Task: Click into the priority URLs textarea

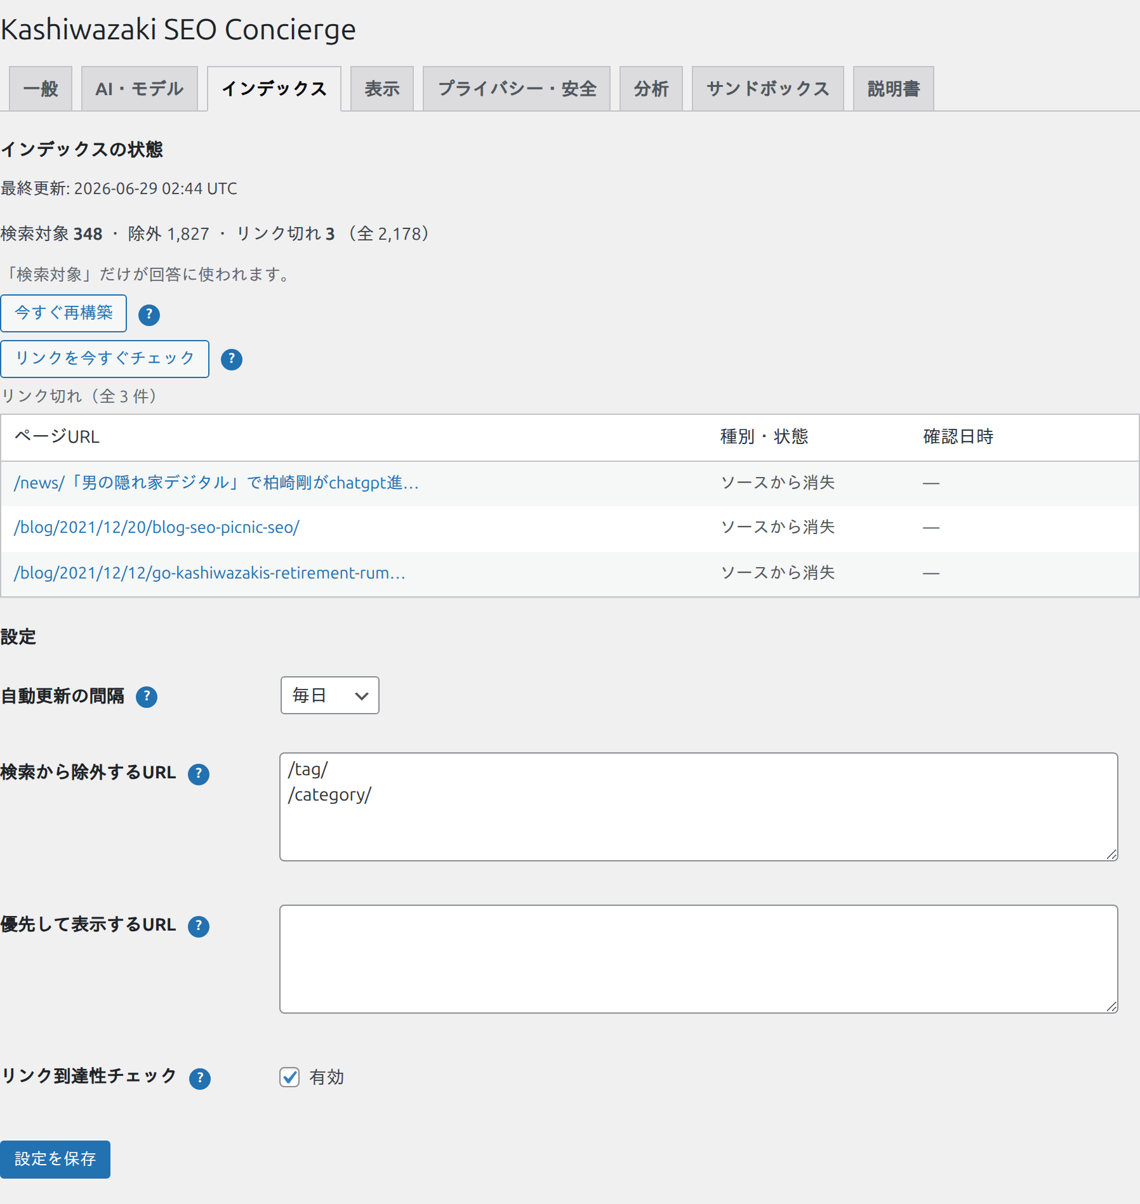Action: [699, 959]
